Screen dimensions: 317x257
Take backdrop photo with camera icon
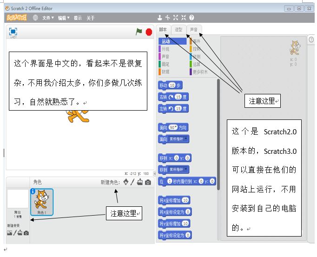(26, 233)
